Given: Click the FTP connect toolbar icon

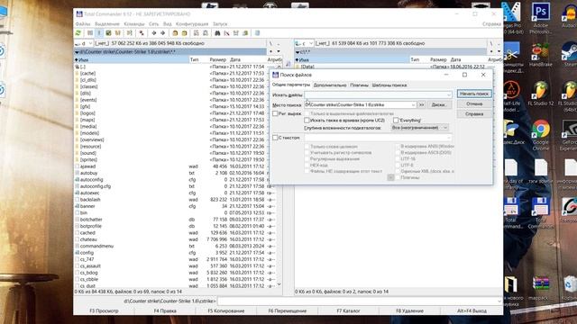Looking at the screenshot, I should (x=197, y=33).
